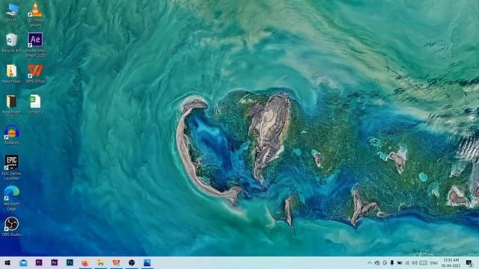This screenshot has width=479, height=269.
Task: Open File Explorer from the taskbar
Action: coord(100,262)
